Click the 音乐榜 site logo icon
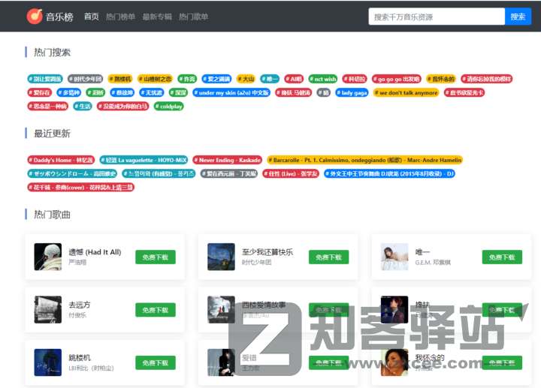 point(35,16)
